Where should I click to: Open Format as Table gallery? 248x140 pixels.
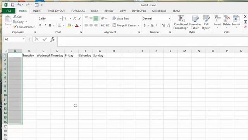pos(195,22)
